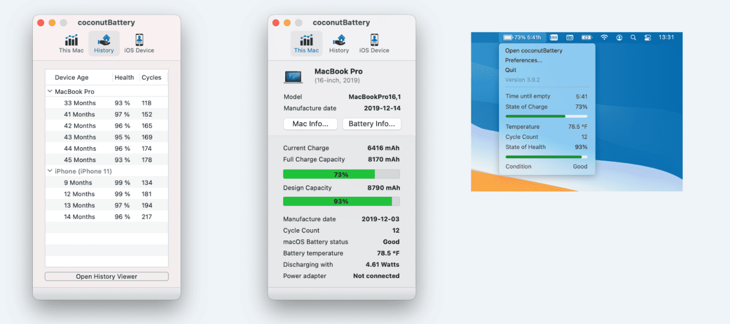Screen dimensions: 730x324
Task: Click the 8790 mAh Design Capacity value
Action: tap(384, 188)
